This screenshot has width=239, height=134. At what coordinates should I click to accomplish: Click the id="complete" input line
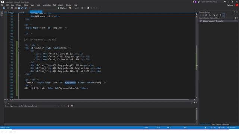coord(46,28)
